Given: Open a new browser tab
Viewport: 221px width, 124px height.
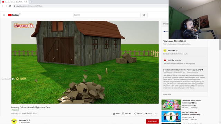Looking at the screenshot, I should tap(31, 2).
